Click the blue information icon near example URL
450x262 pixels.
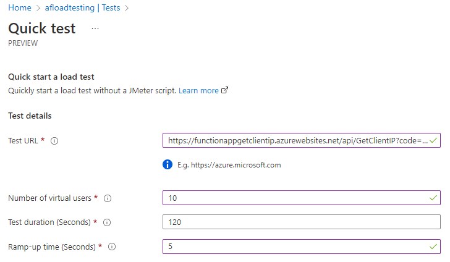pyautogui.click(x=167, y=165)
